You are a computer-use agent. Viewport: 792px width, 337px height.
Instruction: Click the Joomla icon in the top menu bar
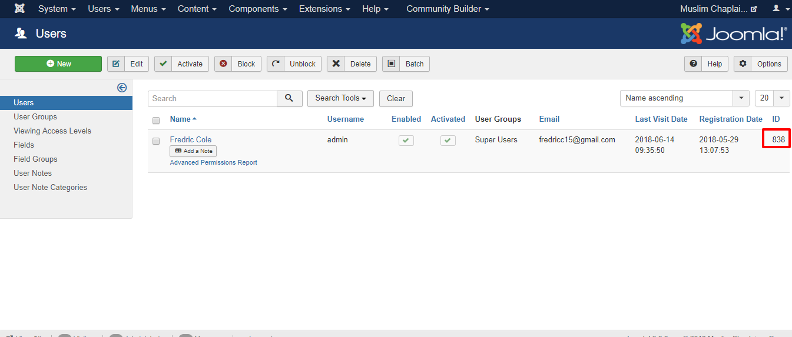point(19,9)
